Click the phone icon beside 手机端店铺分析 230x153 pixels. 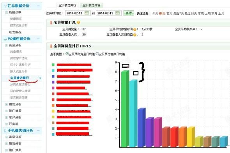(5, 130)
